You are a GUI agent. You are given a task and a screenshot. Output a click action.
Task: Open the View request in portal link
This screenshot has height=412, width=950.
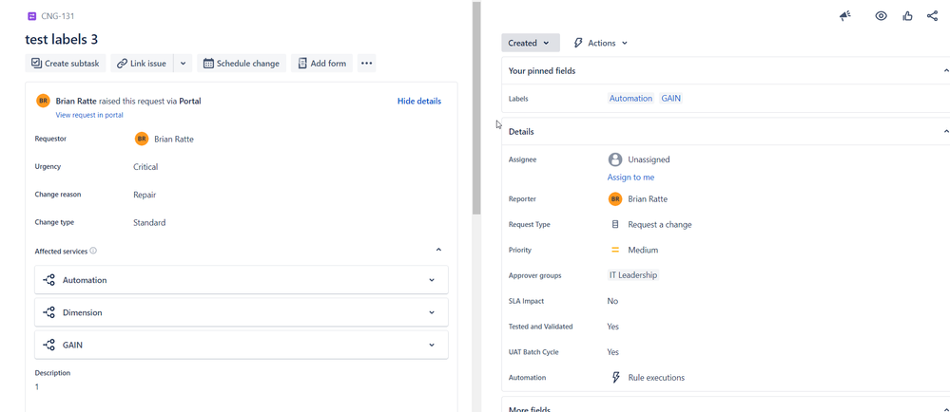89,115
